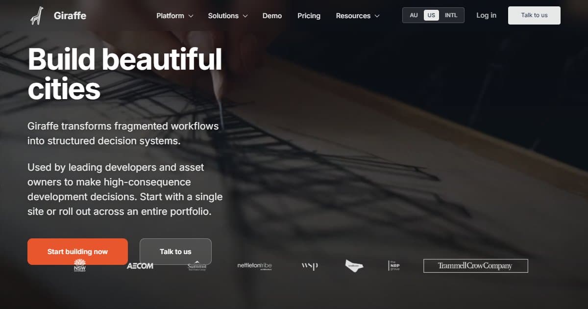Image resolution: width=588 pixels, height=309 pixels.
Task: Click the orange Start building now button
Action: click(x=77, y=252)
